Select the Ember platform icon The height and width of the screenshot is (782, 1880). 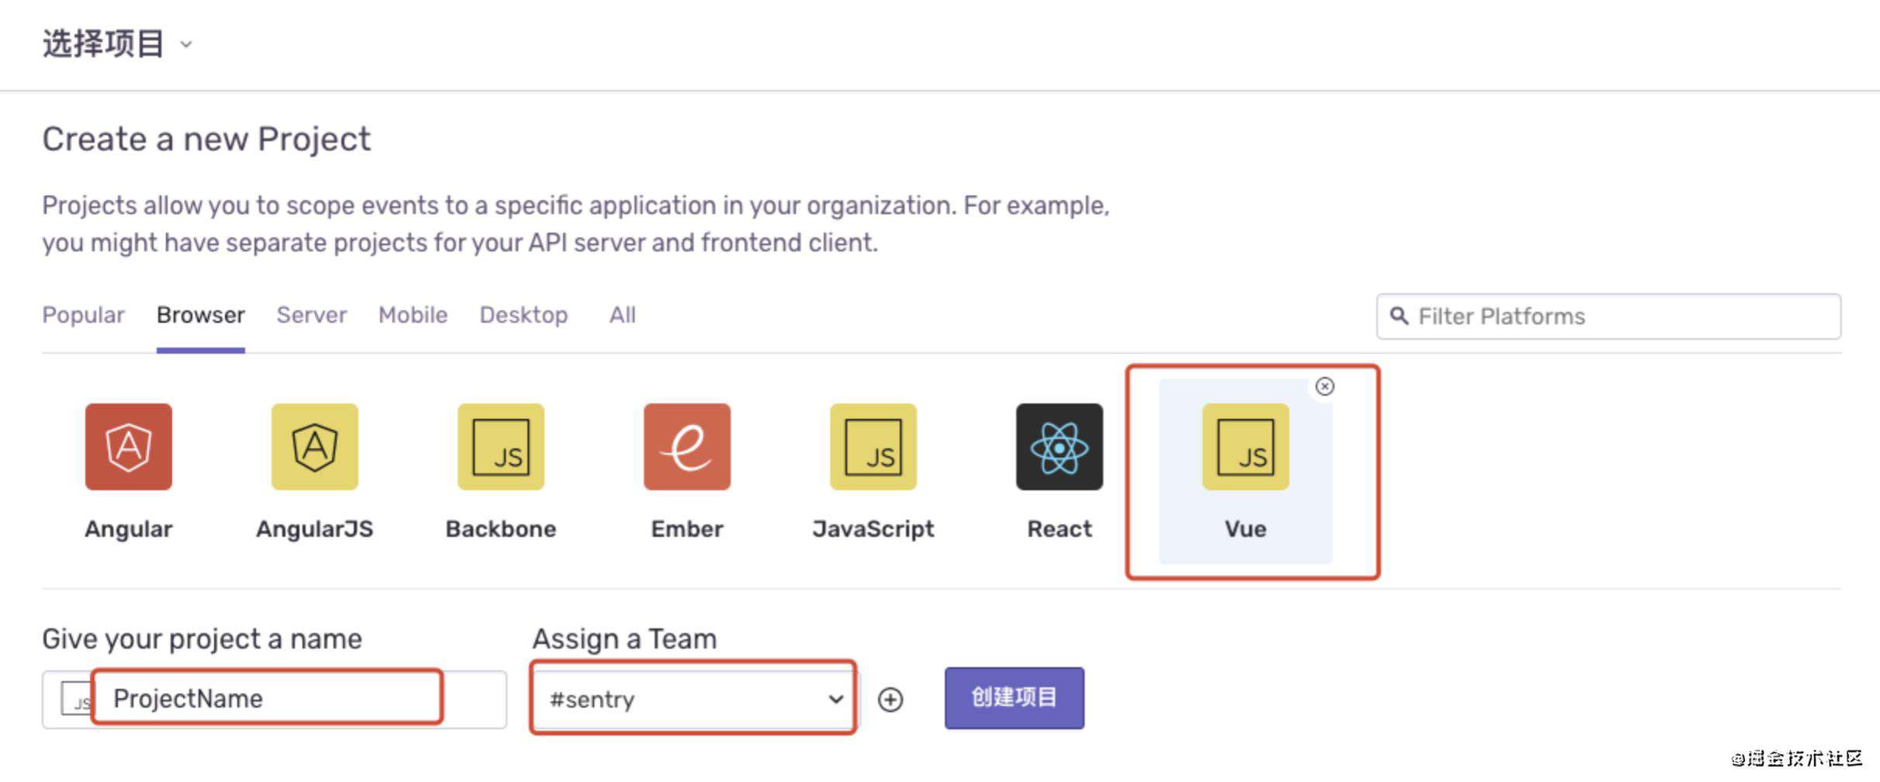point(687,446)
